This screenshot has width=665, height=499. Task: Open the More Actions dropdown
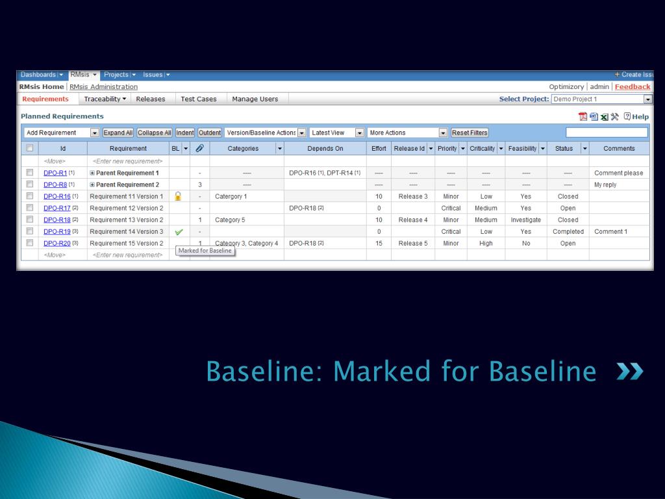pyautogui.click(x=407, y=133)
